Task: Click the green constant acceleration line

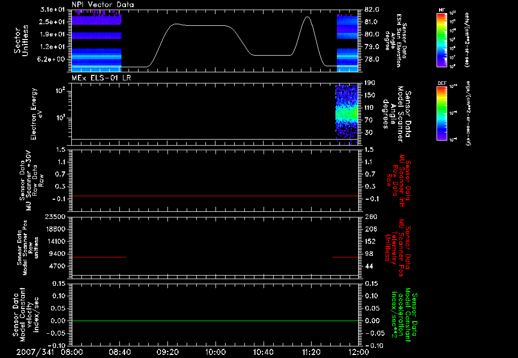Action: [215, 321]
